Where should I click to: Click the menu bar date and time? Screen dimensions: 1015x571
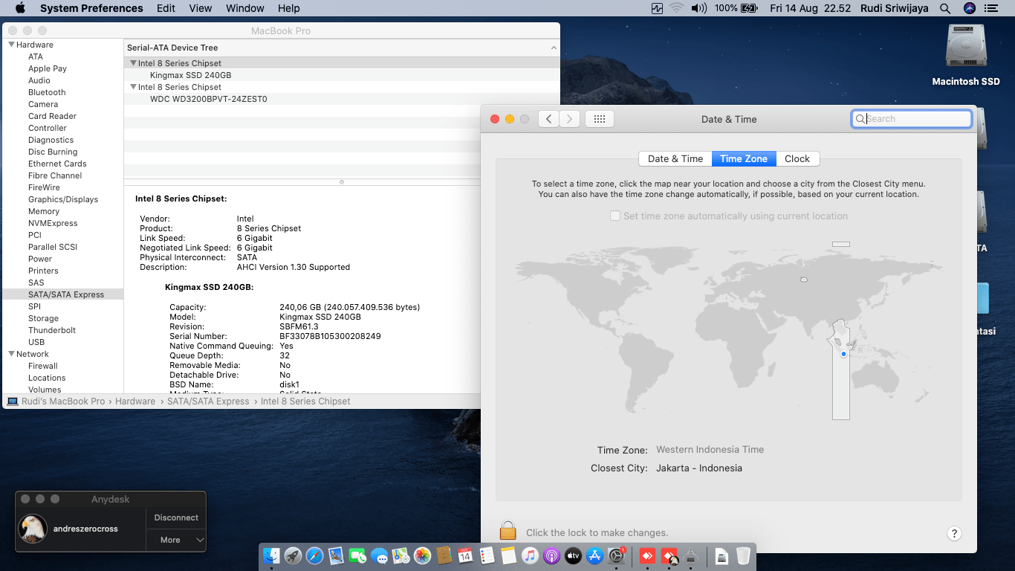[x=811, y=8]
